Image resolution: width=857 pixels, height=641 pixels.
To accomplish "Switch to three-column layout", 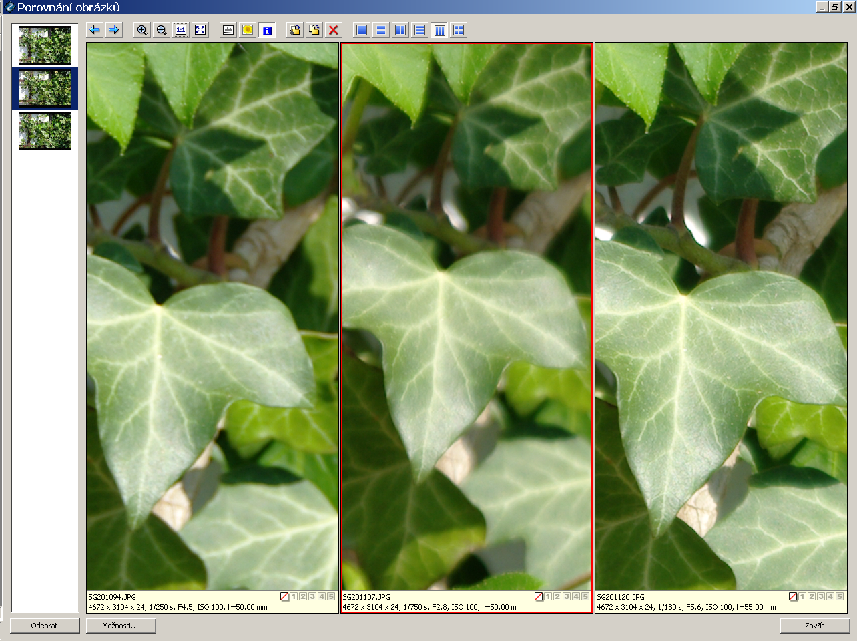I will [439, 30].
